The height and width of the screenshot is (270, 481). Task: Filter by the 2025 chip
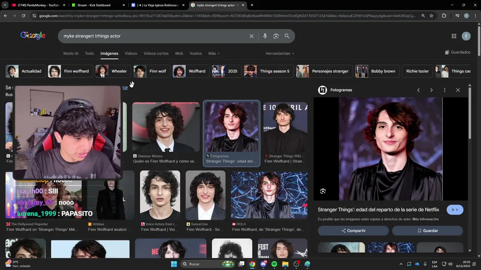pos(227,71)
